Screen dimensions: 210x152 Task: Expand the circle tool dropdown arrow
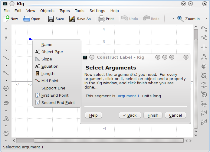click(6, 95)
